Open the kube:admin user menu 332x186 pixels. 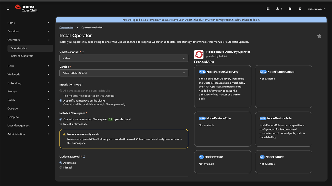[317, 9]
